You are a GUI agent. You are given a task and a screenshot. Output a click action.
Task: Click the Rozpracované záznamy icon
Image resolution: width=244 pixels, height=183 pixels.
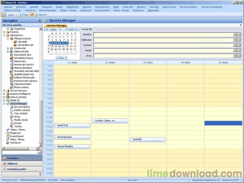[12, 81]
